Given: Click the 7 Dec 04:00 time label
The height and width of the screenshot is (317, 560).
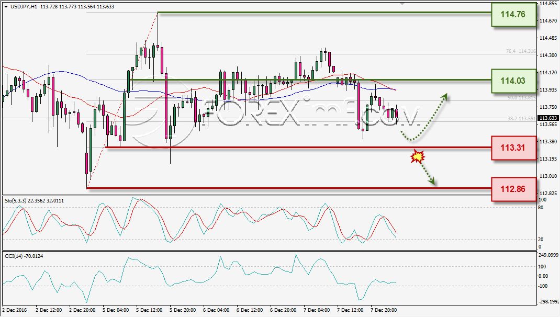Looking at the screenshot, I should coord(317,310).
